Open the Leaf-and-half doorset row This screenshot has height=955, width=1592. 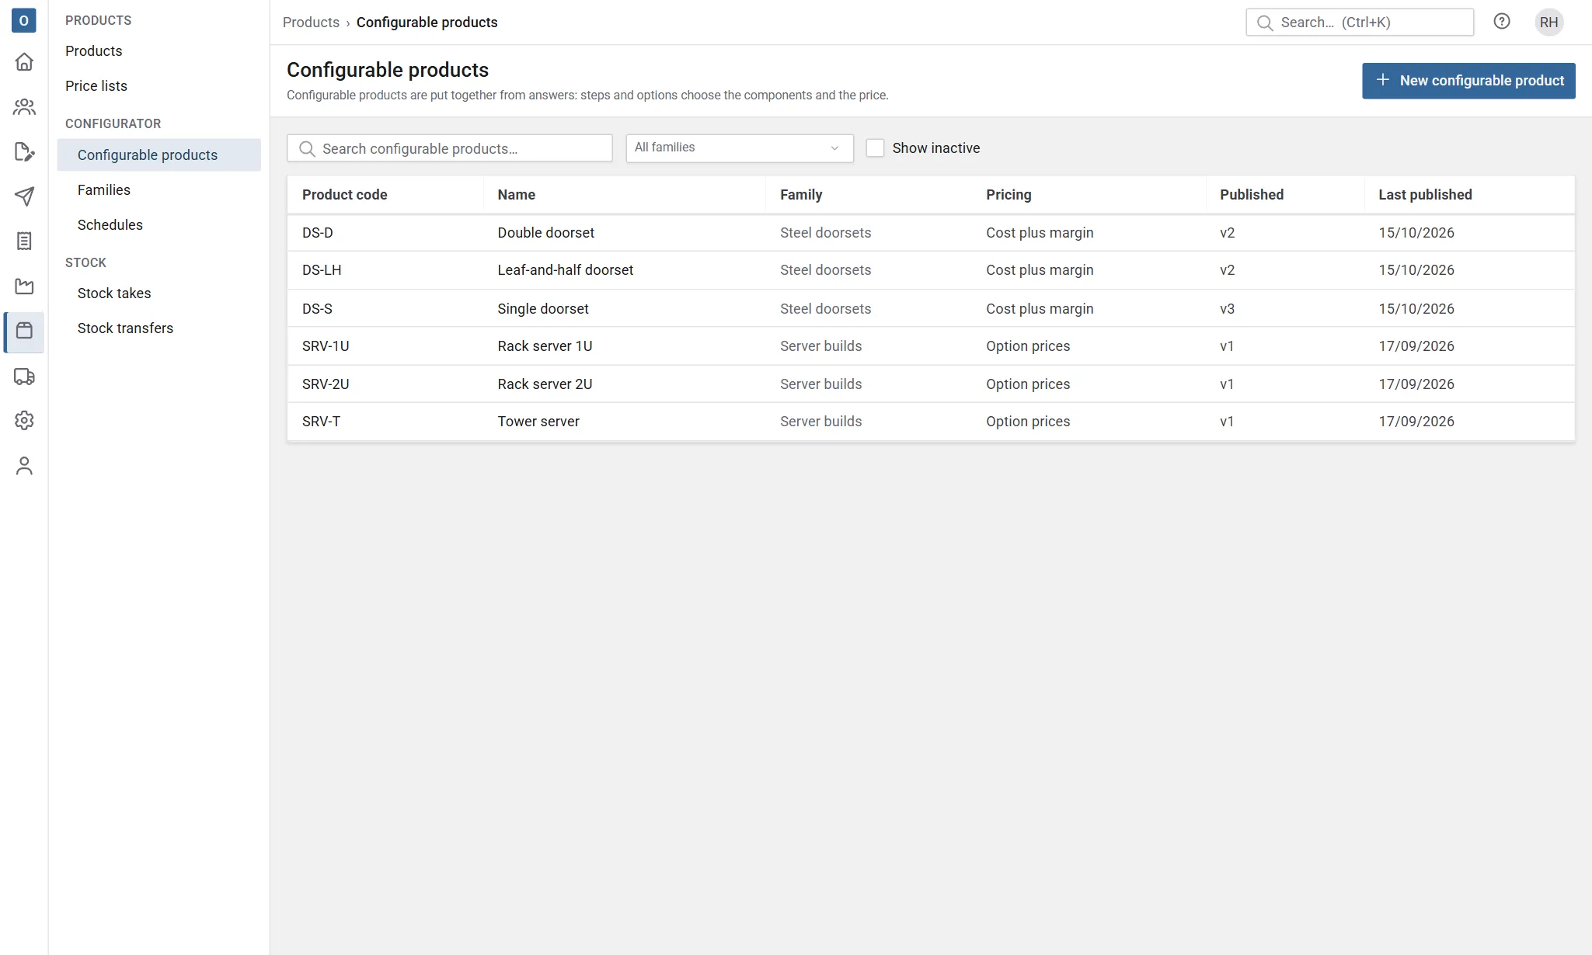[x=931, y=270]
